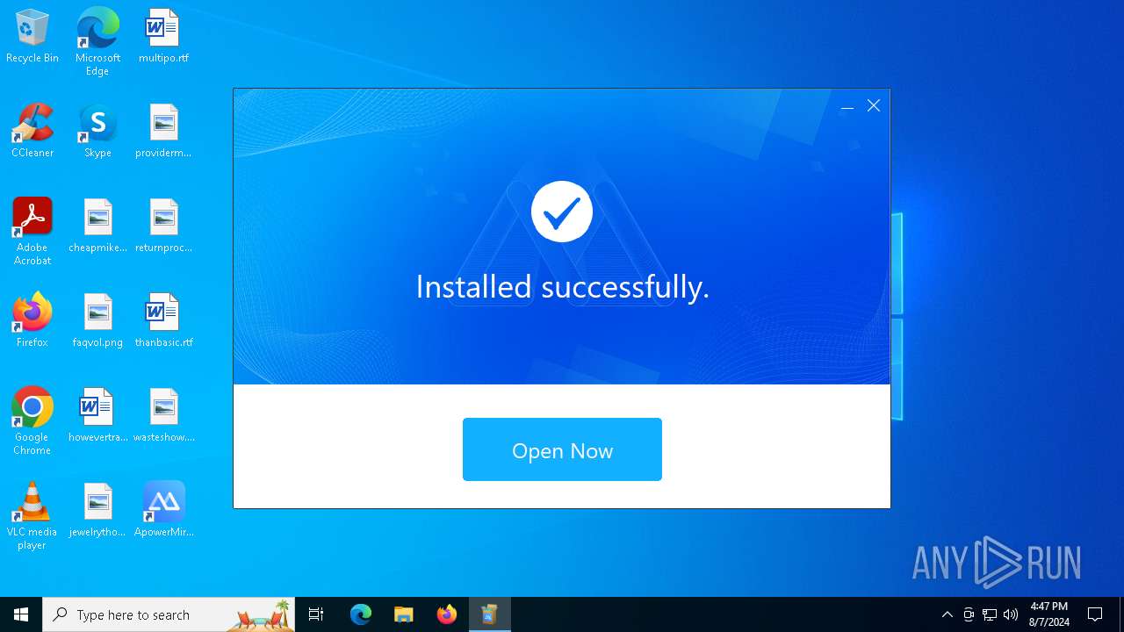The height and width of the screenshot is (632, 1124).
Task: Select the cheapmike... image file
Action: point(97,226)
